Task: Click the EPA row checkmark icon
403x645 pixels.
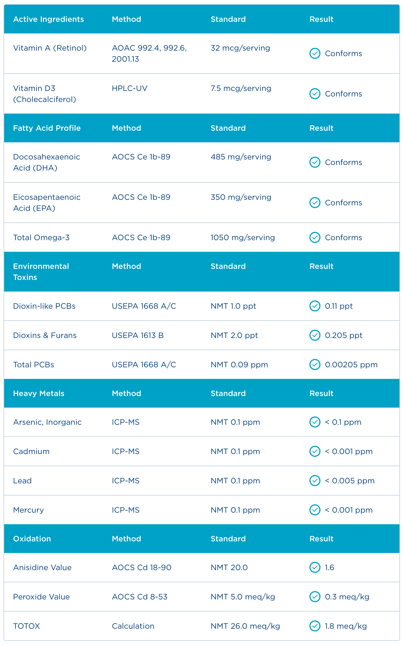Action: pyautogui.click(x=315, y=203)
